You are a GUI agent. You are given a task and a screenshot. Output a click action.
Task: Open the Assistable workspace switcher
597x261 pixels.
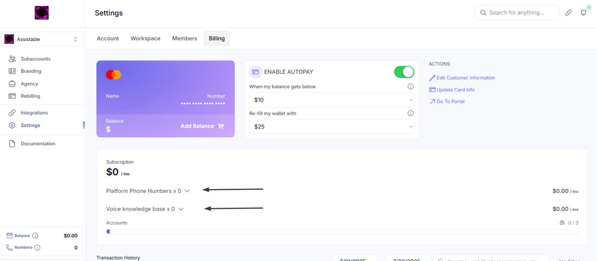pos(42,39)
